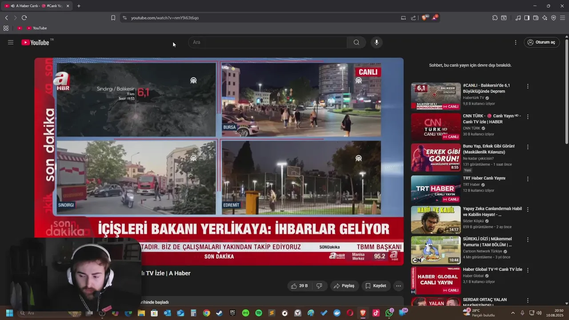Open options for Serdar Ortaç video

(528, 300)
